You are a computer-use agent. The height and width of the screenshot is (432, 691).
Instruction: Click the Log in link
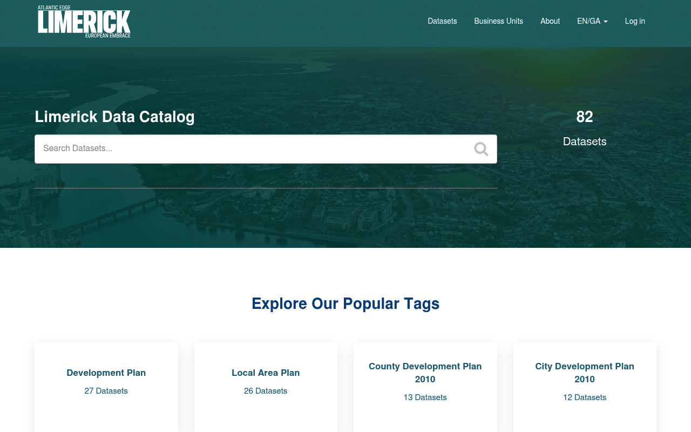635,21
